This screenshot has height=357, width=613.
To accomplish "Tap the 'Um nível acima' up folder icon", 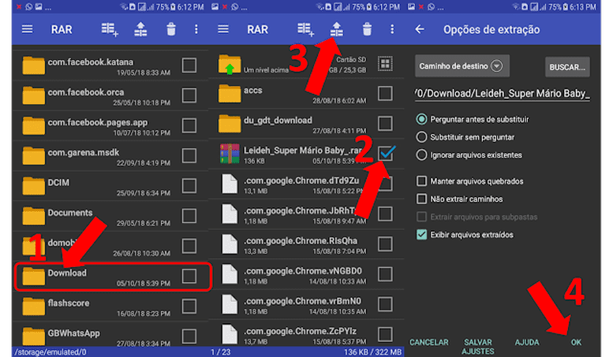I will 230,65.
